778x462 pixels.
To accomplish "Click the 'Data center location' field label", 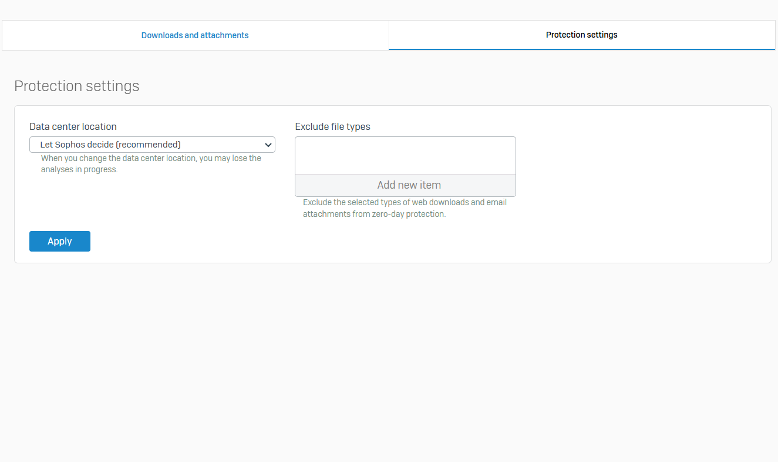I will (x=73, y=126).
